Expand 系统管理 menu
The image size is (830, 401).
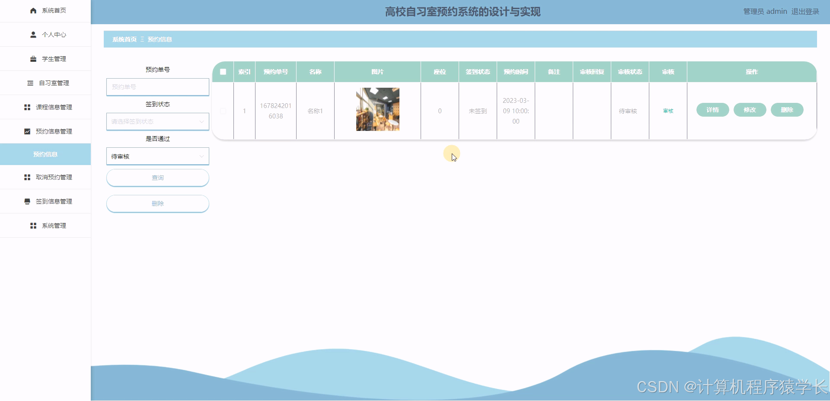pyautogui.click(x=45, y=226)
